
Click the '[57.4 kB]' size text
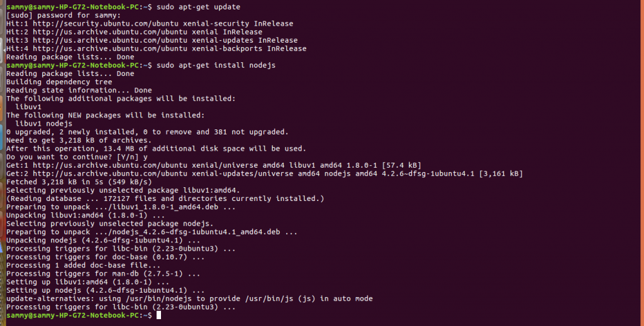pos(401,165)
